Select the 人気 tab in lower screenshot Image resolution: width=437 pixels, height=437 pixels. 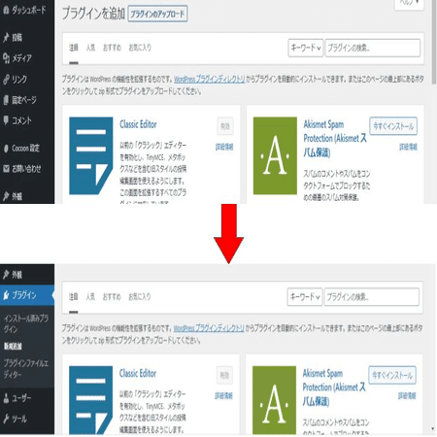coord(90,296)
